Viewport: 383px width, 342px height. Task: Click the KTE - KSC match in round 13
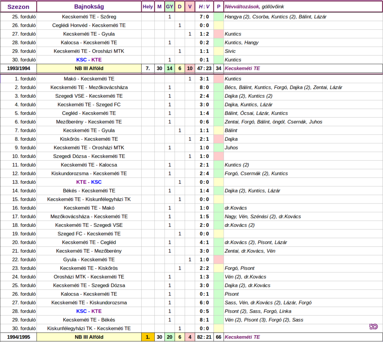point(89,182)
